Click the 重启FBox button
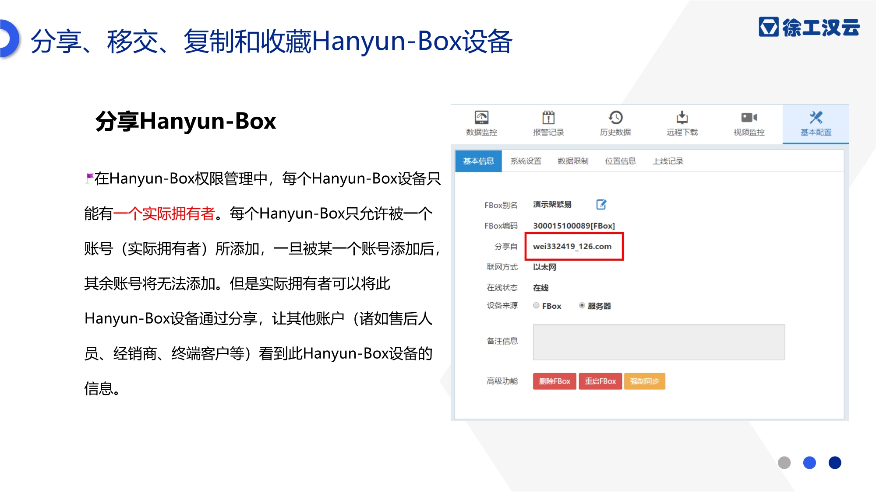The image size is (876, 492). 600,381
